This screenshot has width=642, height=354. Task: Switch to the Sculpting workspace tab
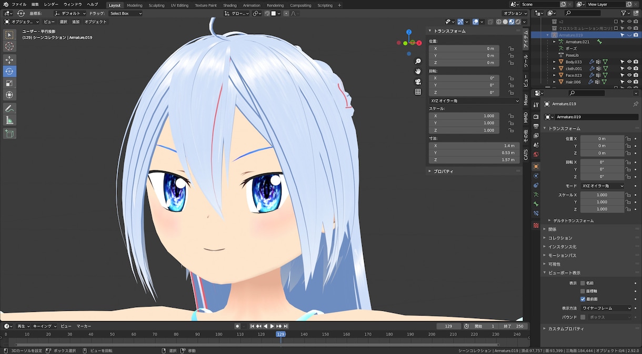coord(156,5)
